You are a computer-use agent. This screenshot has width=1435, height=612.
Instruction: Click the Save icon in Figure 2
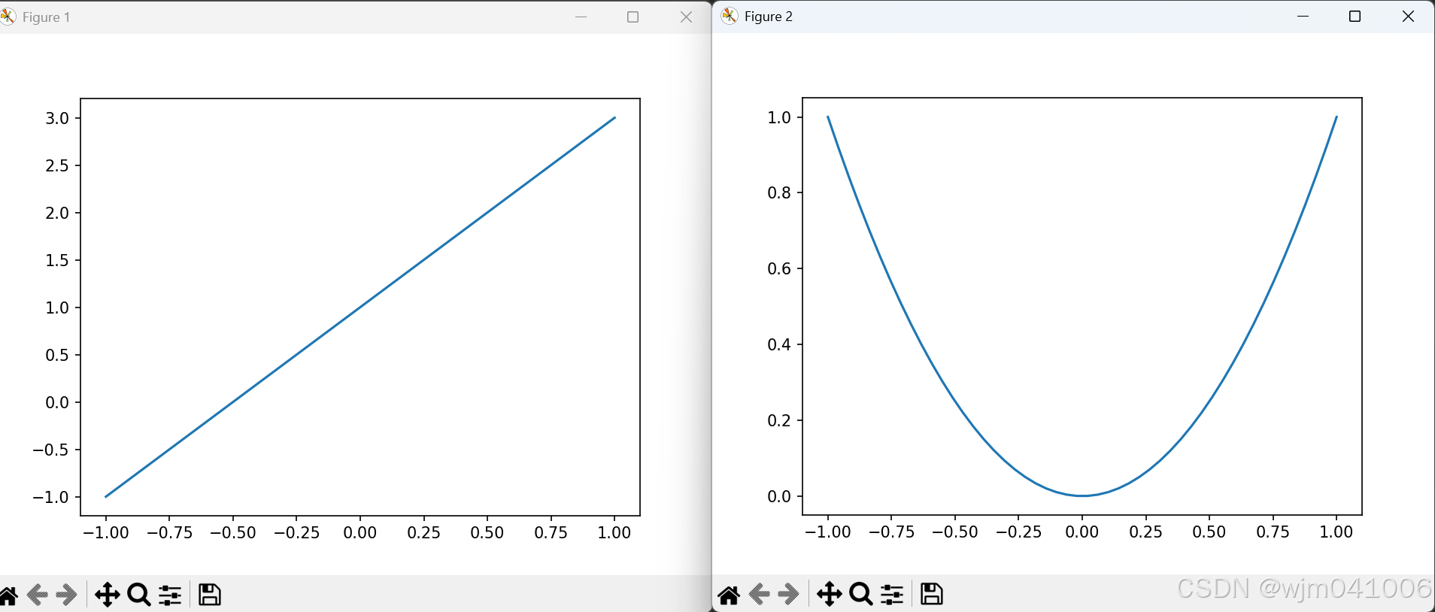click(931, 594)
